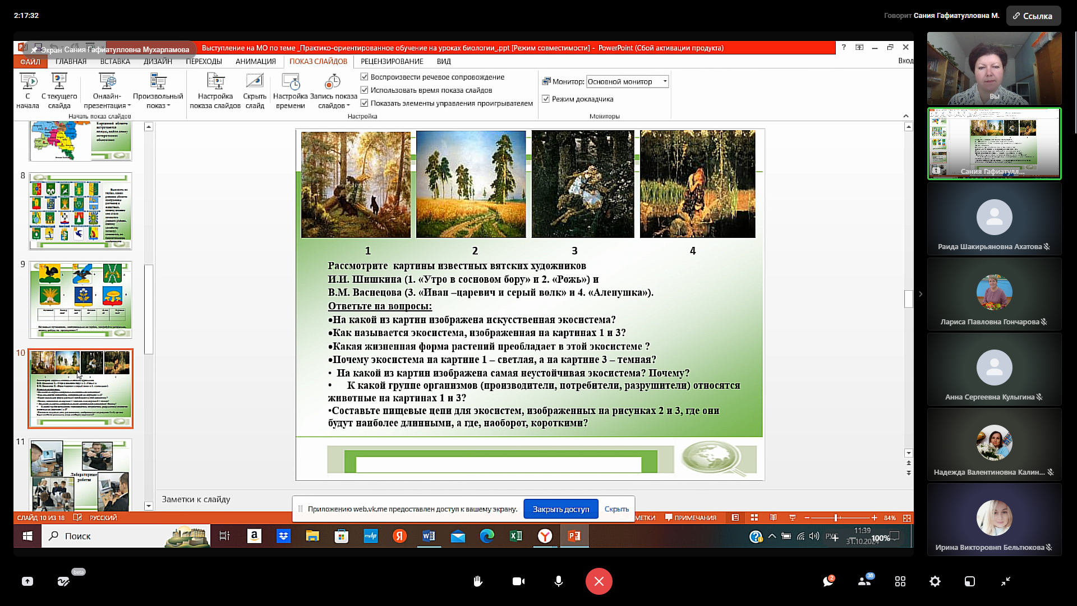Collapse the ribbon with chevron

[906, 116]
